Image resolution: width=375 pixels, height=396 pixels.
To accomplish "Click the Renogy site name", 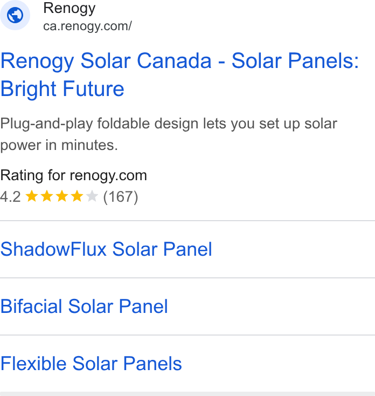I will 70,8.
